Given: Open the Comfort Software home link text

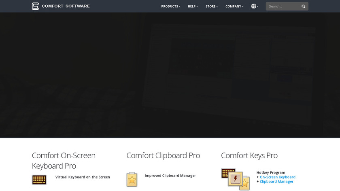Looking at the screenshot, I should (x=66, y=6).
